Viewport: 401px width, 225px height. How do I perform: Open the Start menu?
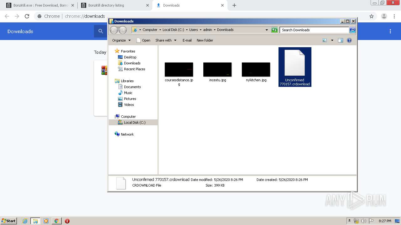point(8,221)
